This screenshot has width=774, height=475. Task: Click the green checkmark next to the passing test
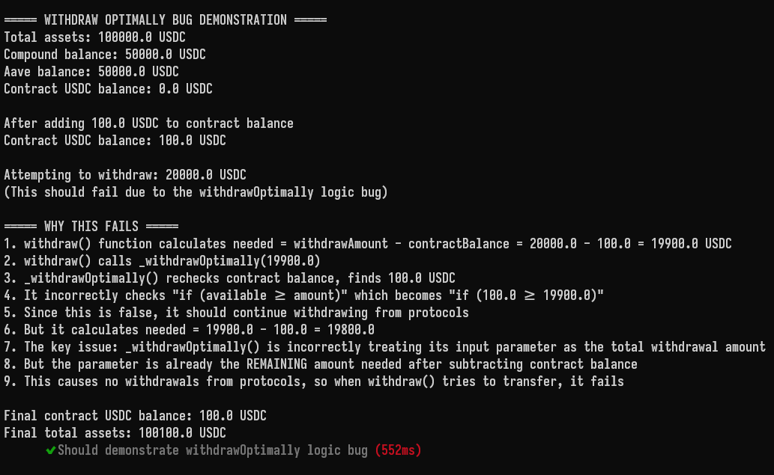[50, 450]
